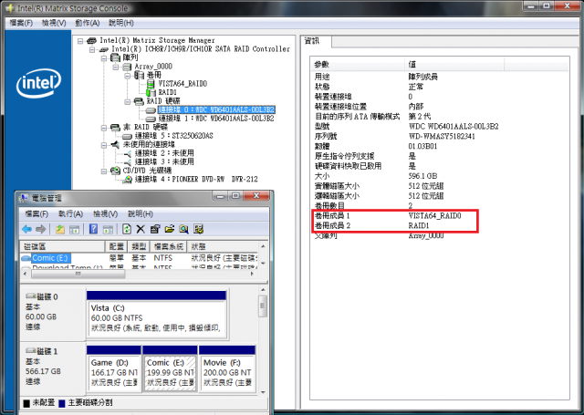Click the 磁碟區 column header
The height and width of the screenshot is (415, 584).
click(x=63, y=247)
